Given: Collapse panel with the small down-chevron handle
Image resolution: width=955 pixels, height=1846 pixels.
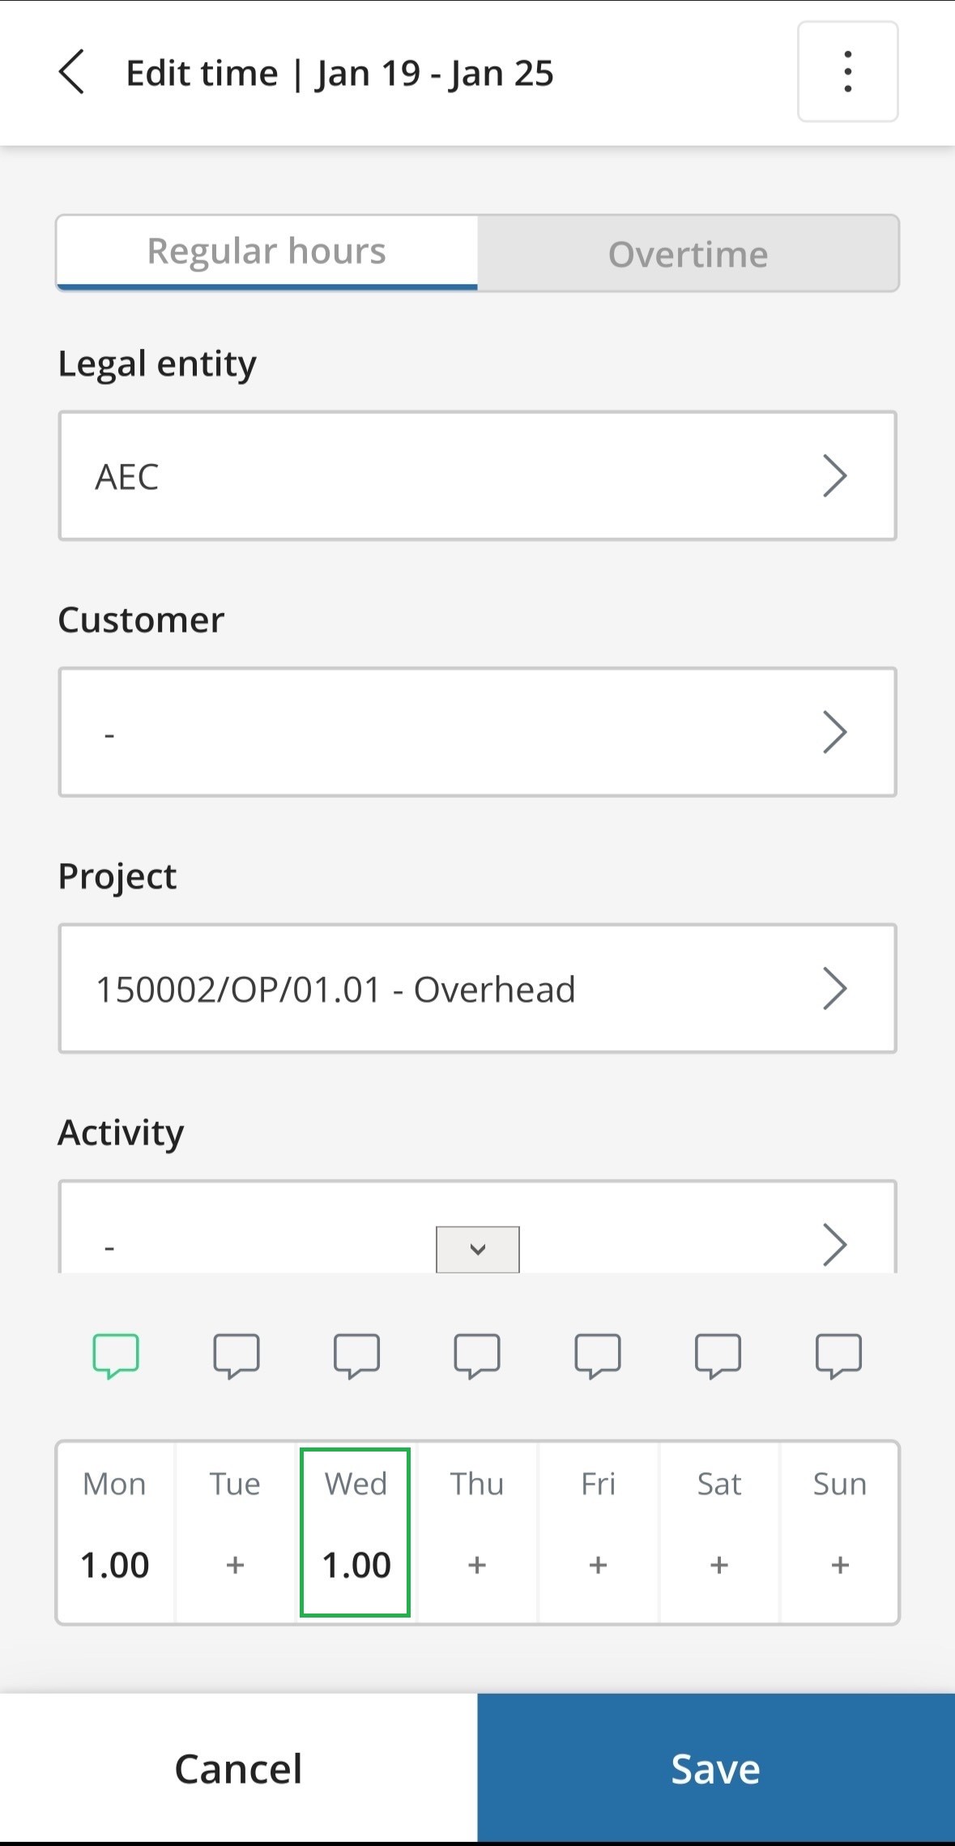Looking at the screenshot, I should point(478,1249).
